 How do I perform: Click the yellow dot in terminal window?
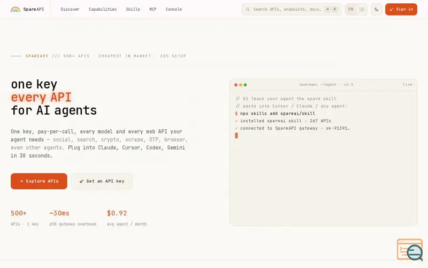(x=240, y=85)
